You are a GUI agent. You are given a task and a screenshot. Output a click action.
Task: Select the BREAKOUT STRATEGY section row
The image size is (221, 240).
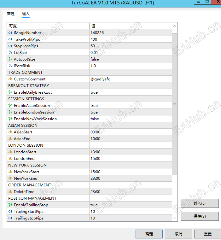pos(90,85)
